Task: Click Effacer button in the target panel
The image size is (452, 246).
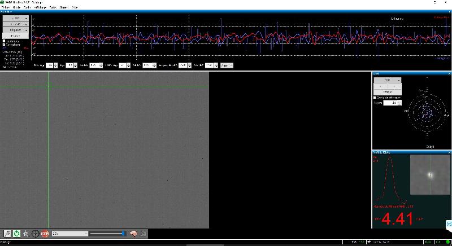Action: (388, 92)
